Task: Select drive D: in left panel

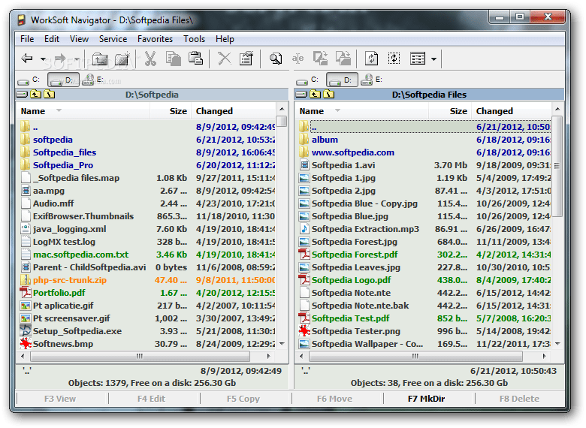Action: pos(63,80)
